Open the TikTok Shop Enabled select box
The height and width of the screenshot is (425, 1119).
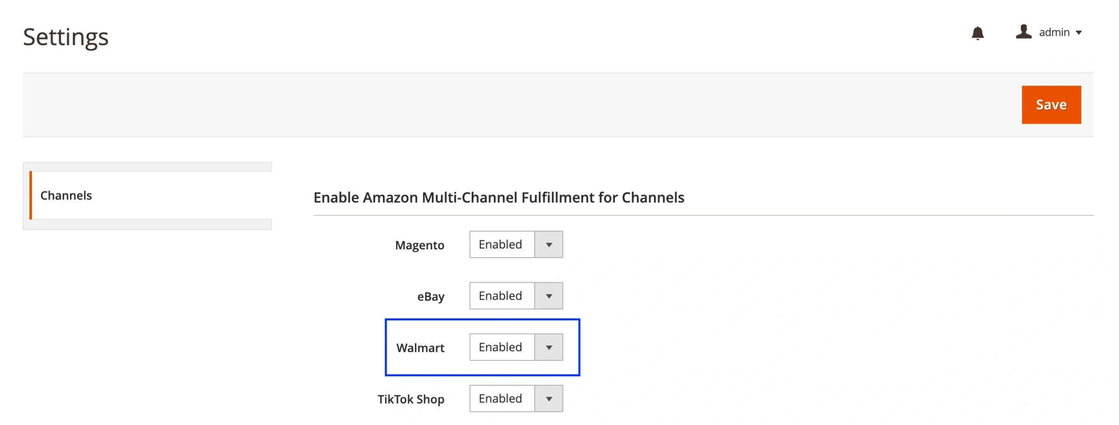click(x=502, y=399)
